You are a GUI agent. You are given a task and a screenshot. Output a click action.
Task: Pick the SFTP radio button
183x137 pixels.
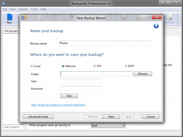(x=126, y=66)
